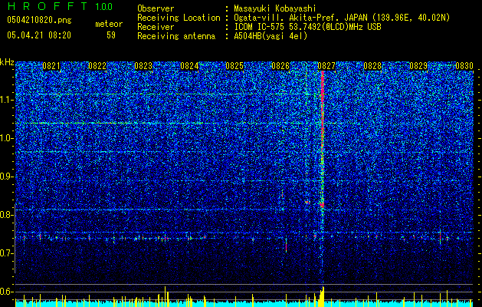Click the 0822 time marker
Viewport: 482px width, 307px height.
[97, 66]
